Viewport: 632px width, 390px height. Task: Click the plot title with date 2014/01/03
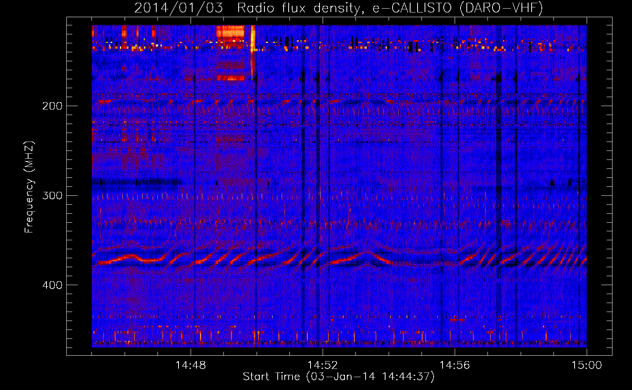click(x=339, y=8)
